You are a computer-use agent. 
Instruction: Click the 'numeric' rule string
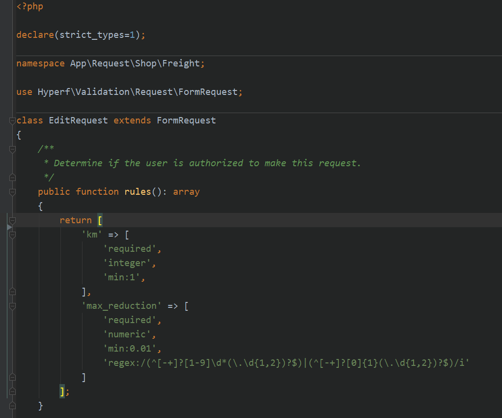coord(127,334)
